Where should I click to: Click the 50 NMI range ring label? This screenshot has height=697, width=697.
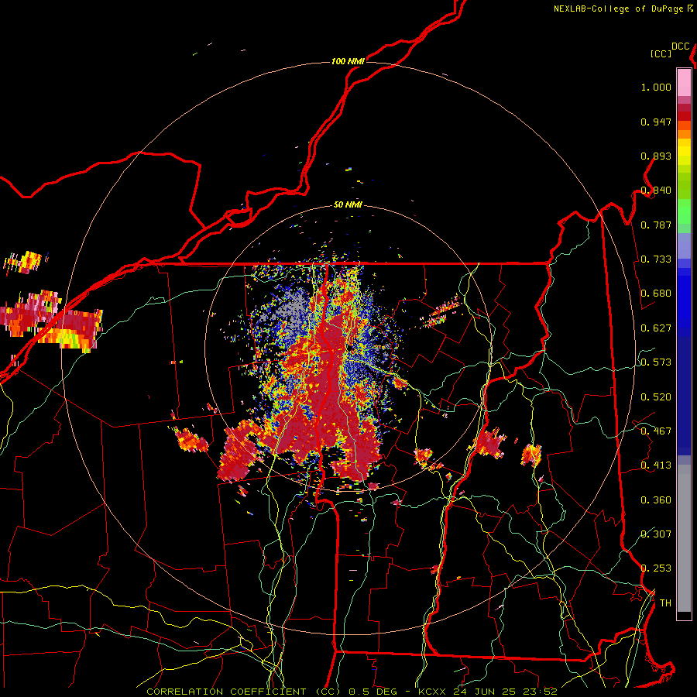(348, 204)
